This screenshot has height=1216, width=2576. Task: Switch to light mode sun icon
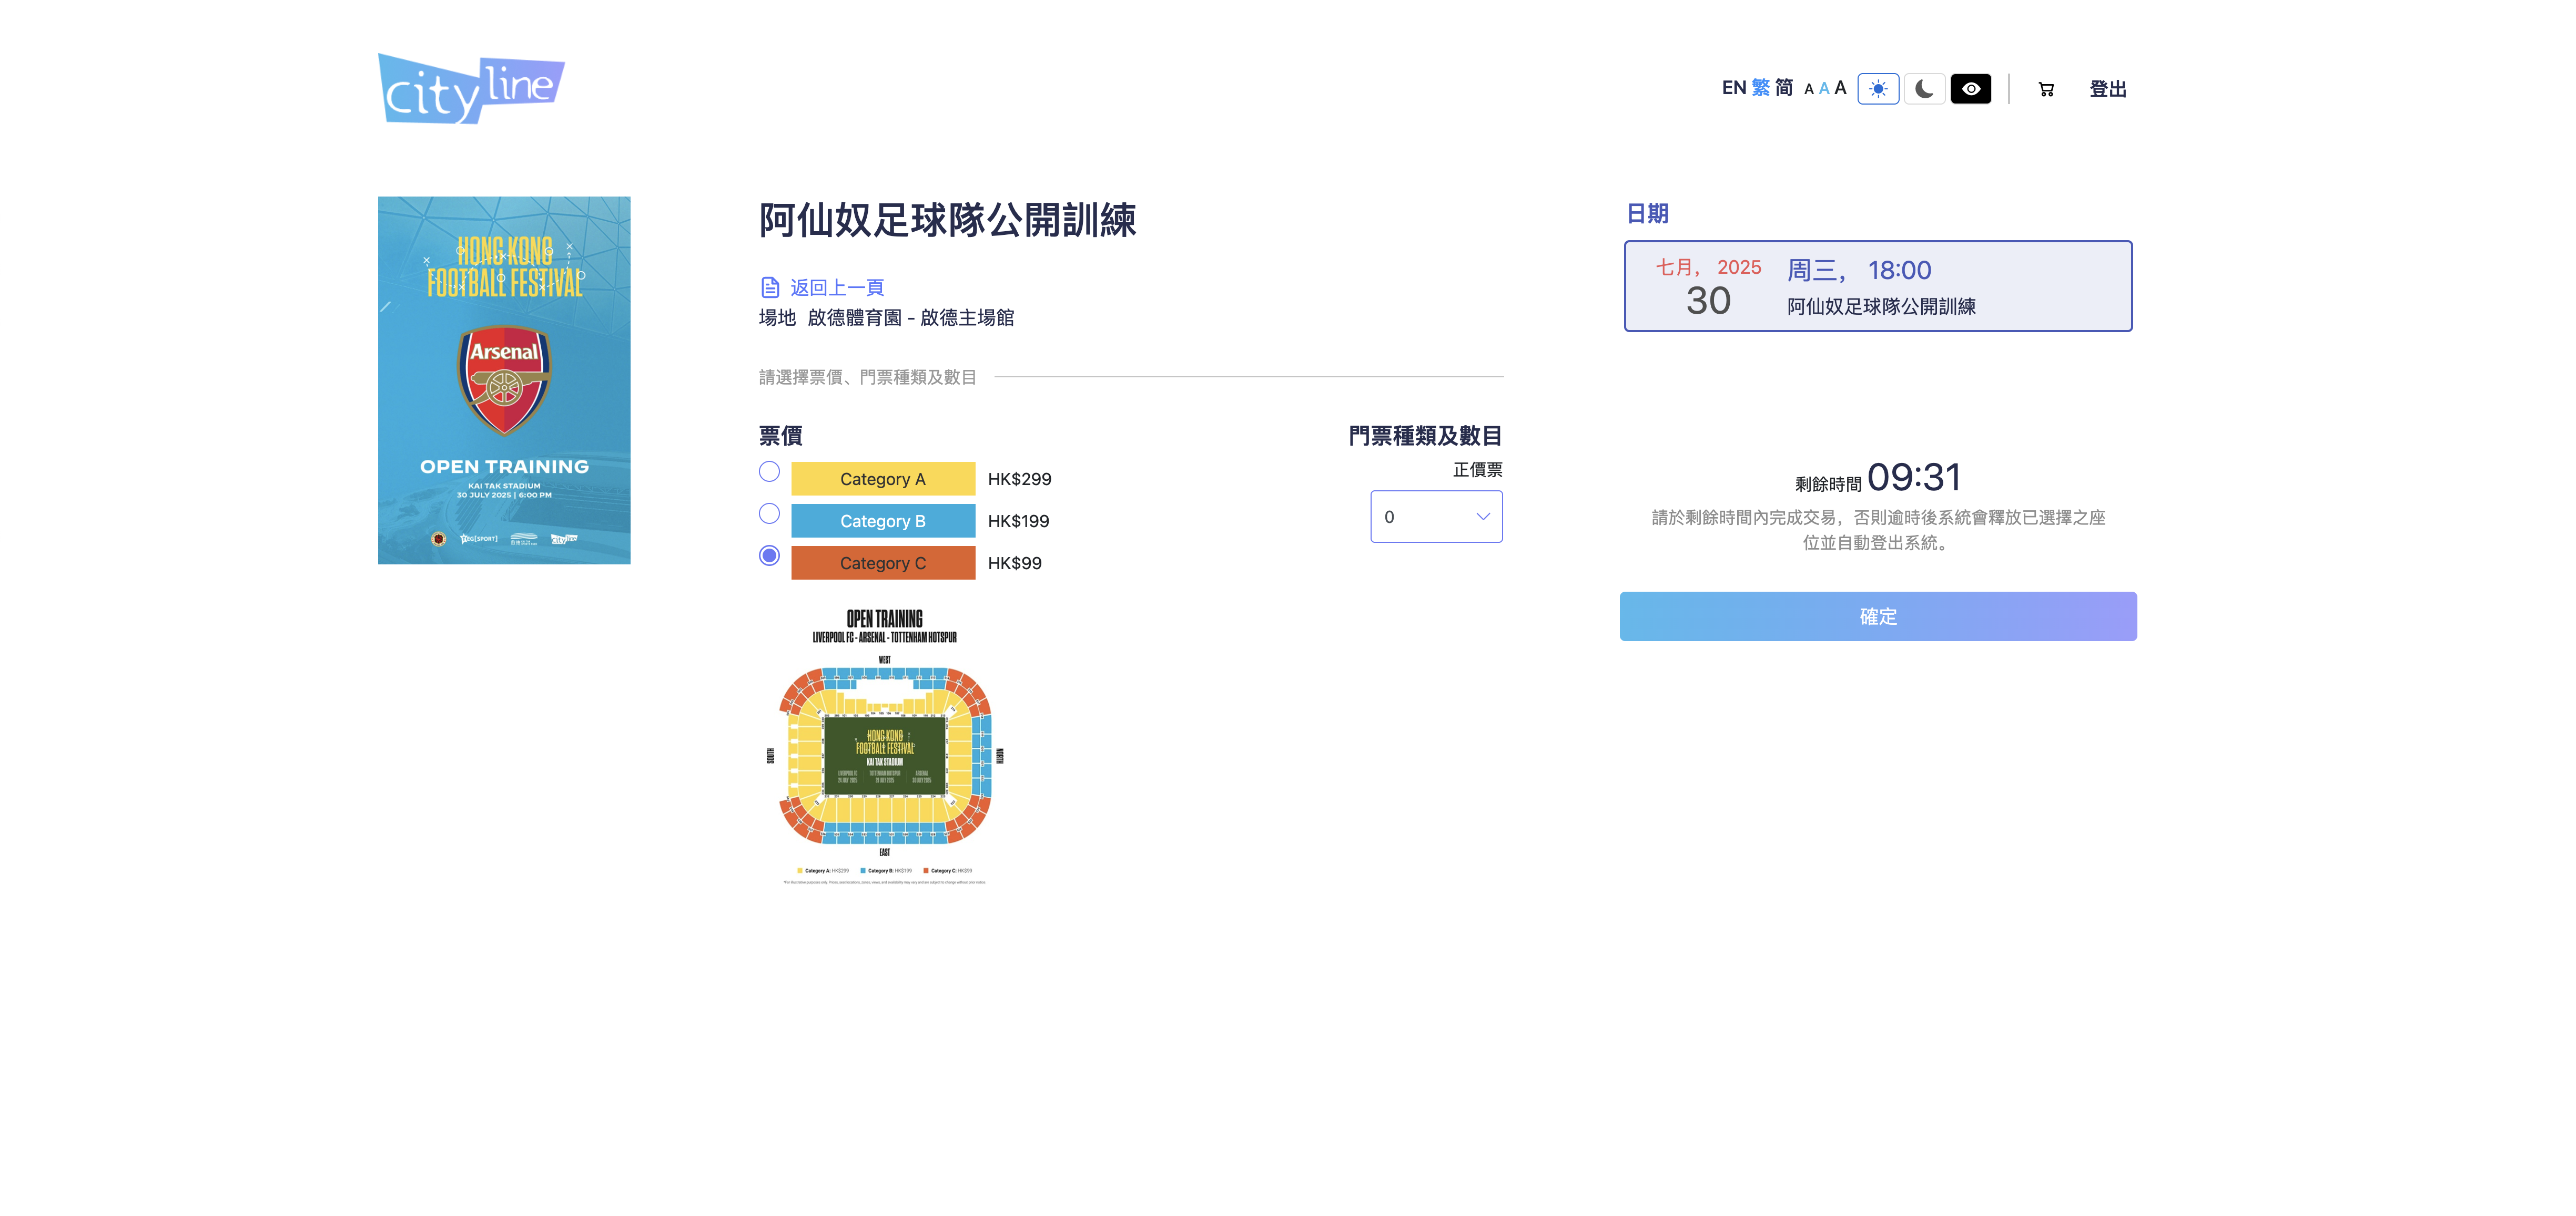1878,89
